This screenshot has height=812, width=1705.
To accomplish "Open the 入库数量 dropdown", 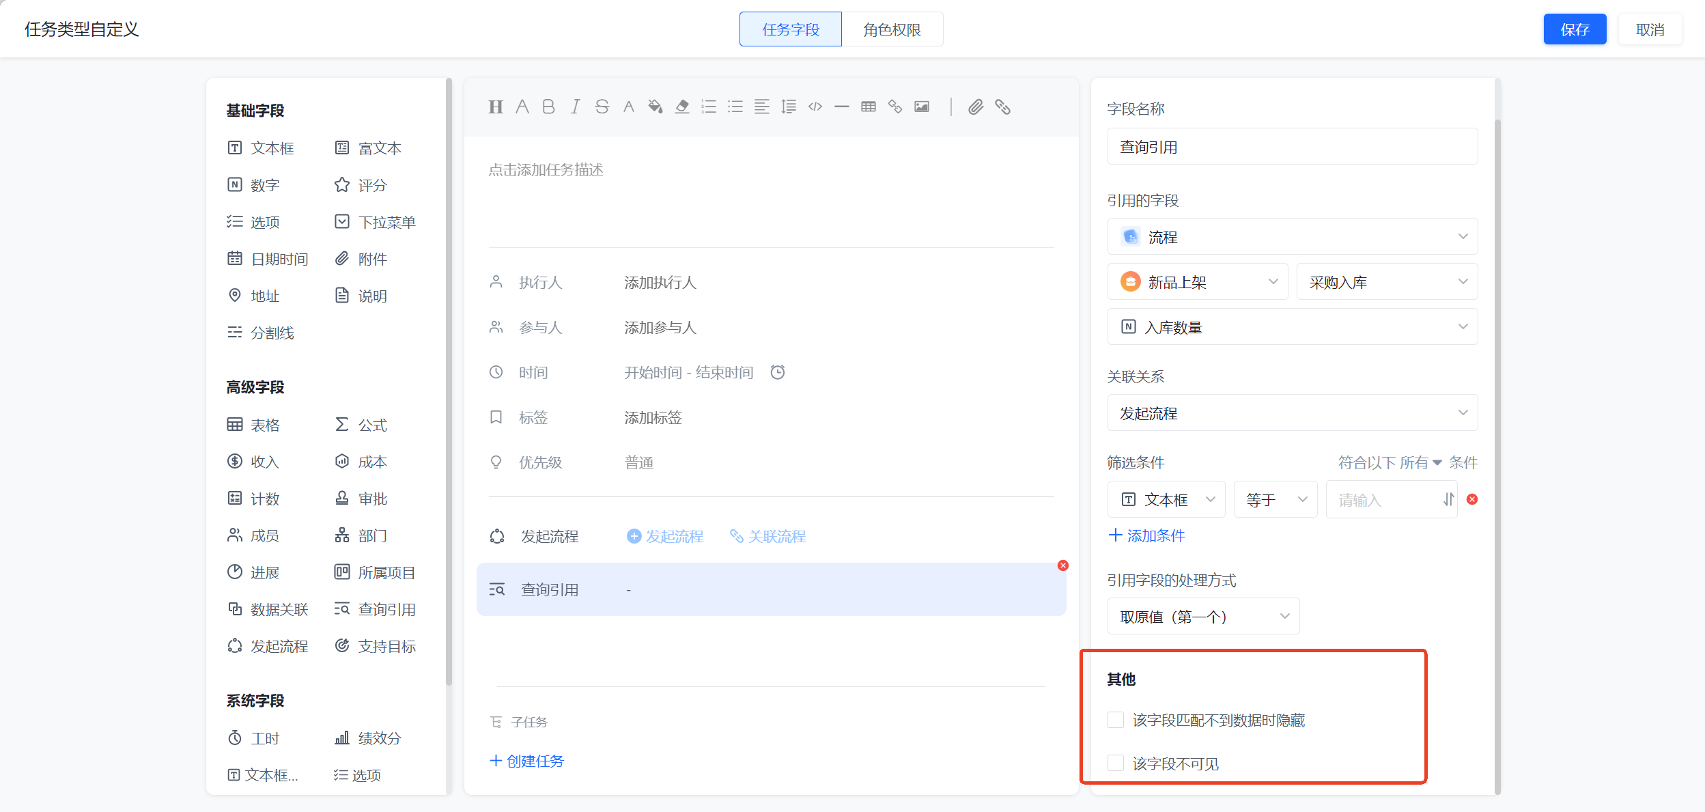I will [1292, 326].
